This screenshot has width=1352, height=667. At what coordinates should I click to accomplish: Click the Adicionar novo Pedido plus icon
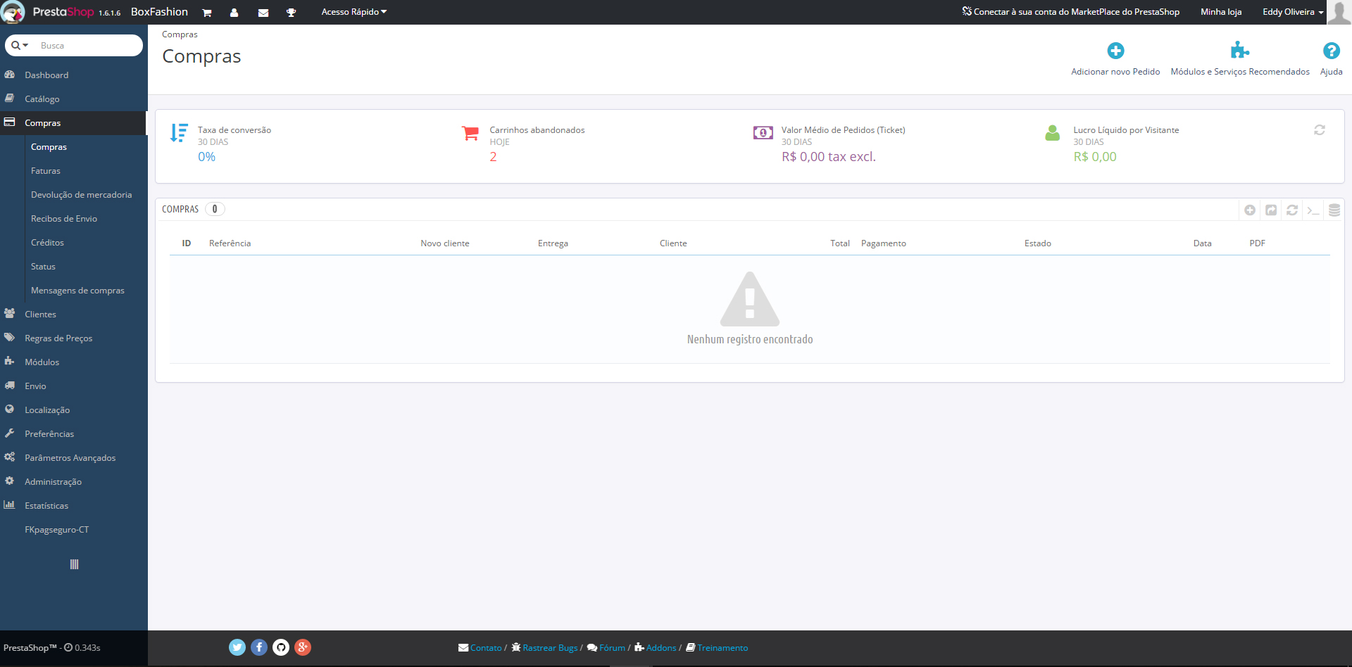1115,51
